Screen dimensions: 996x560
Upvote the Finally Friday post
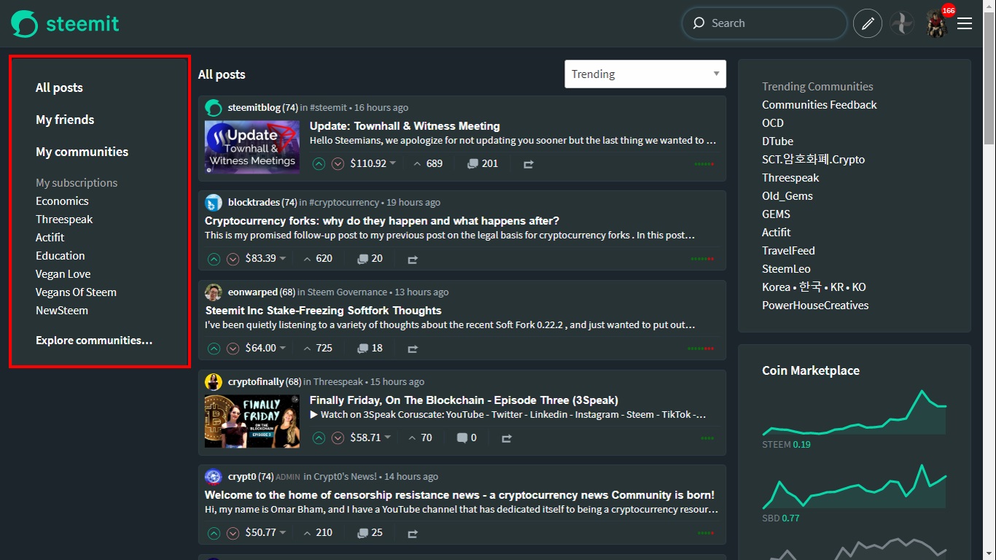pos(319,438)
